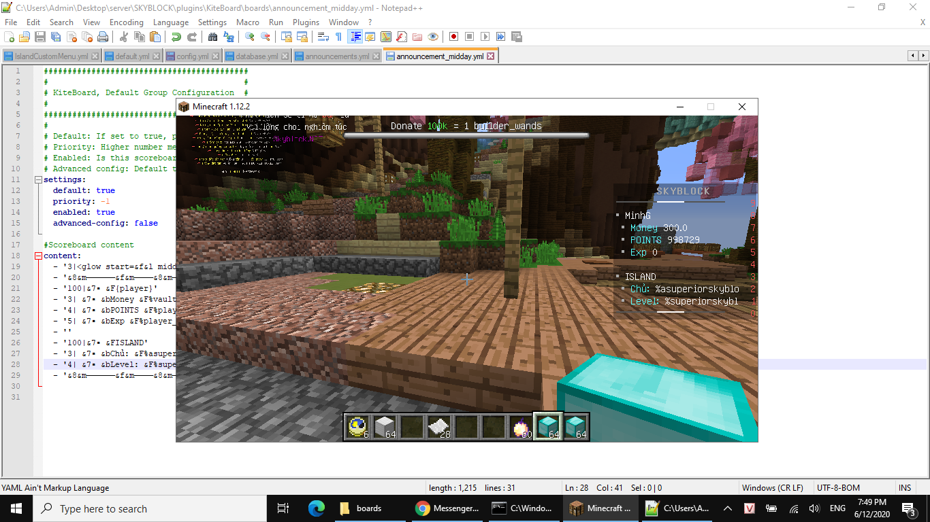
Task: Toggle the indent guide display
Action: click(x=355, y=37)
